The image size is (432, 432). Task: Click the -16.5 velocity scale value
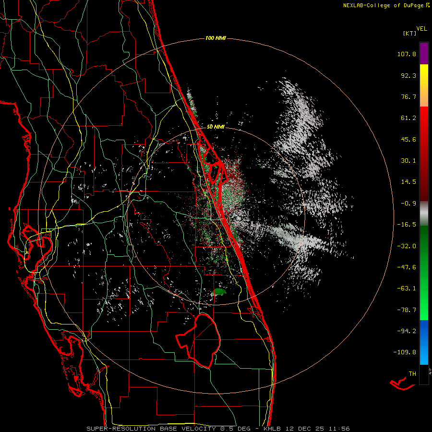407,225
